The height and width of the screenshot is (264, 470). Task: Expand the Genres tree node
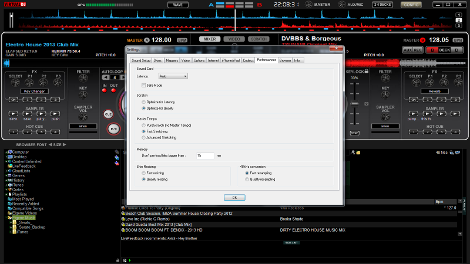[x=6, y=175]
